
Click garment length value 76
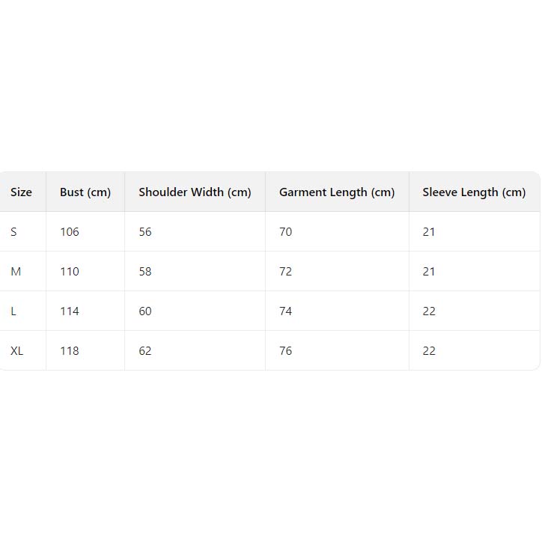286,351
